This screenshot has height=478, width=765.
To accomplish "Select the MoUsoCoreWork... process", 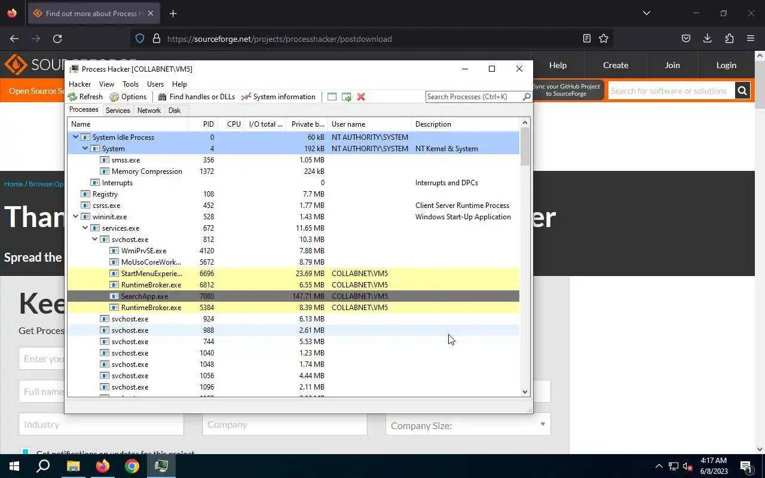I will point(293,262).
